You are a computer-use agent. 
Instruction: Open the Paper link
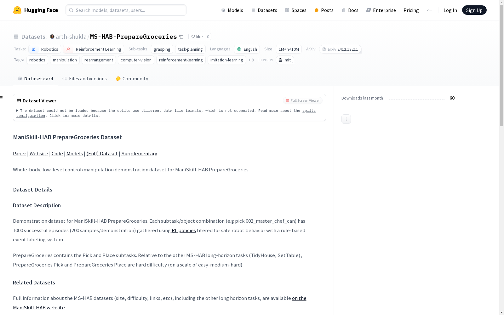(20, 154)
